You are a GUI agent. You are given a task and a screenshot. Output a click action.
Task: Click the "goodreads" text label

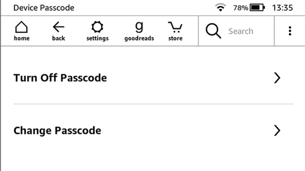[139, 39]
